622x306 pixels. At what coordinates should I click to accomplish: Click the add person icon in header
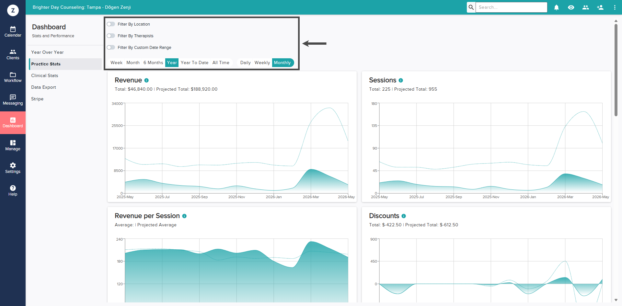(x=600, y=7)
